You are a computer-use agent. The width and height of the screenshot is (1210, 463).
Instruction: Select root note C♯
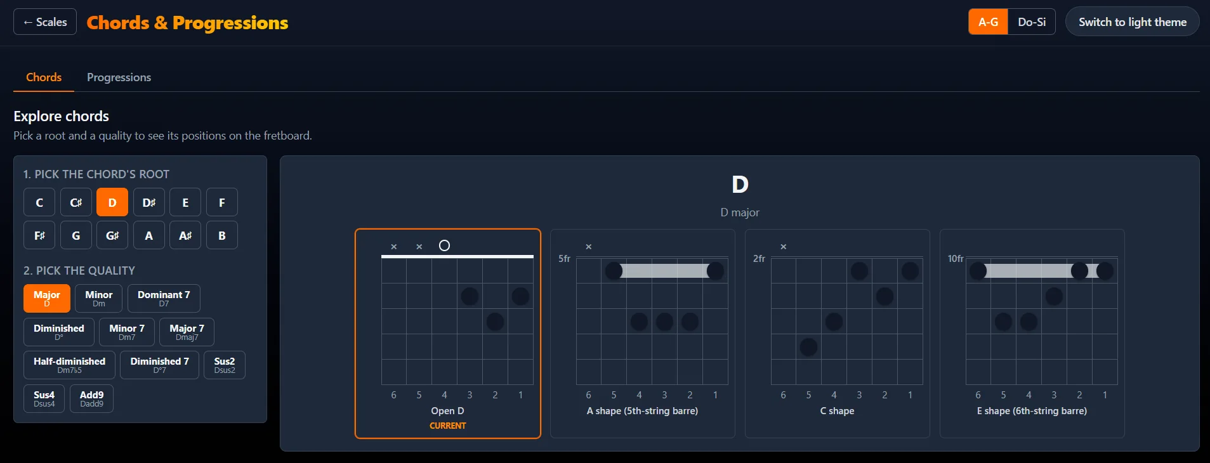point(76,202)
